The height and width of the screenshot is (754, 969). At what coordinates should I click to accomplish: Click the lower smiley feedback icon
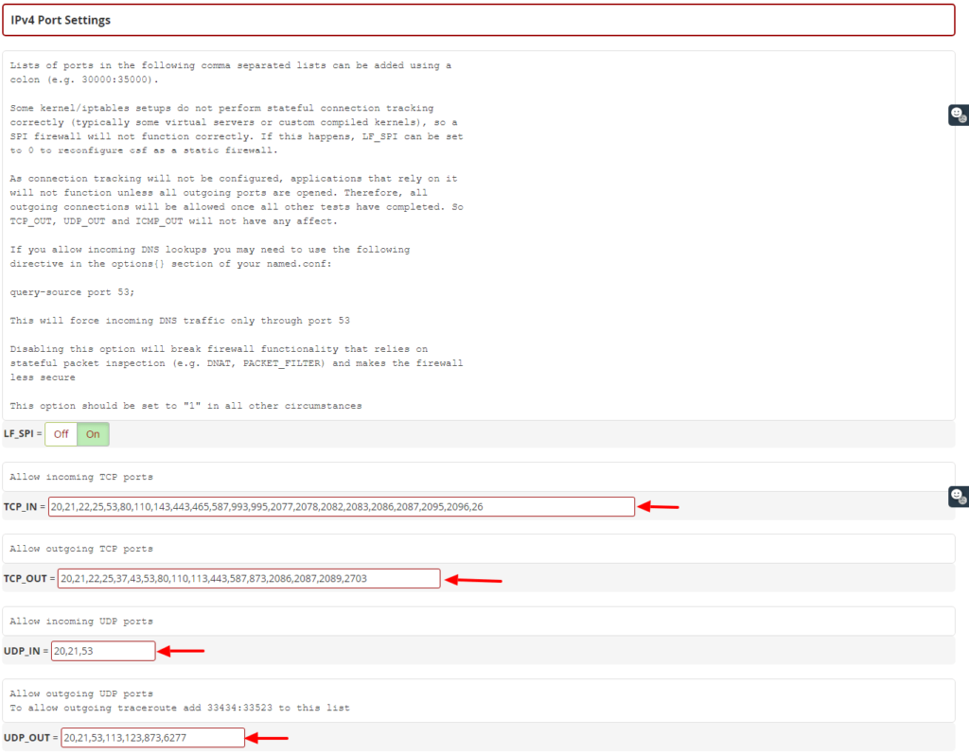pos(958,496)
